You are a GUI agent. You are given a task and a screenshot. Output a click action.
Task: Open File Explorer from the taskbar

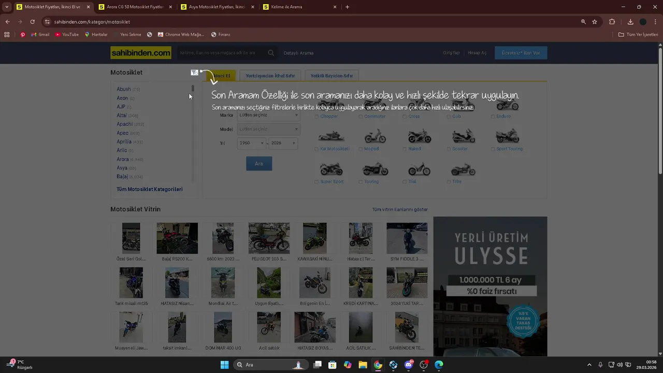point(363,365)
